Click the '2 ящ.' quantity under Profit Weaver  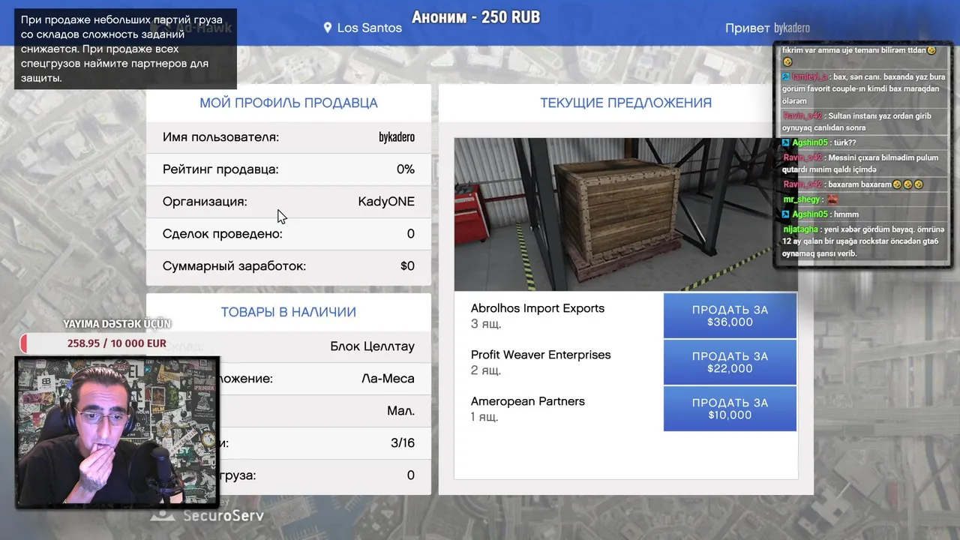point(486,370)
